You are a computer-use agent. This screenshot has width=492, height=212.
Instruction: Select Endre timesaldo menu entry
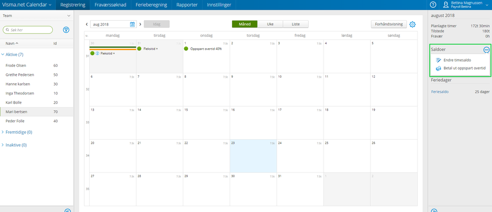point(457,60)
